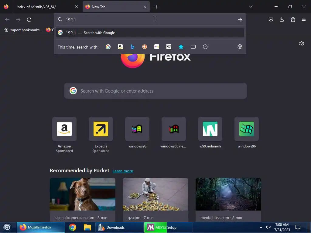Click muted volume tray icon
Viewport: 311px width, 233px height.
click(x=268, y=228)
